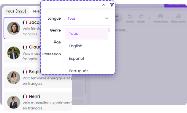Viewport: 187px width, 113px height.
Task: Click the Profession filter label
Action: 52,54
